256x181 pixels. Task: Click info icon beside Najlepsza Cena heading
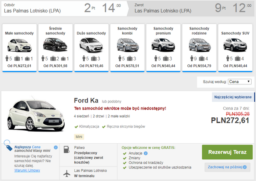[56, 148]
